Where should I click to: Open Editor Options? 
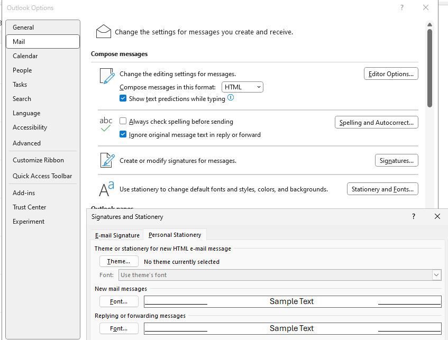391,73
